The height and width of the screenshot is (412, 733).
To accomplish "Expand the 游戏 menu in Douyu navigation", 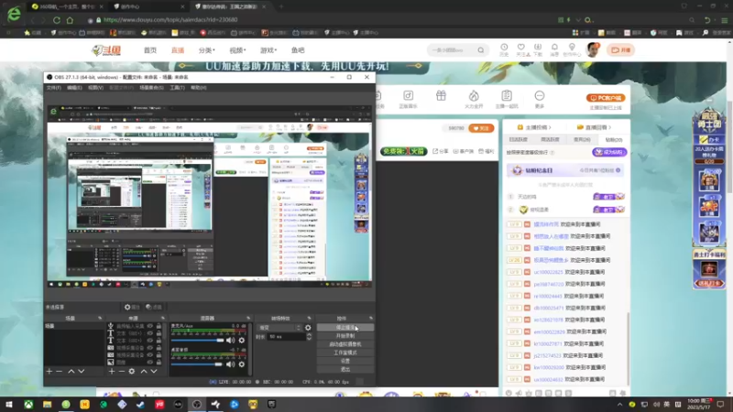I will 268,50.
